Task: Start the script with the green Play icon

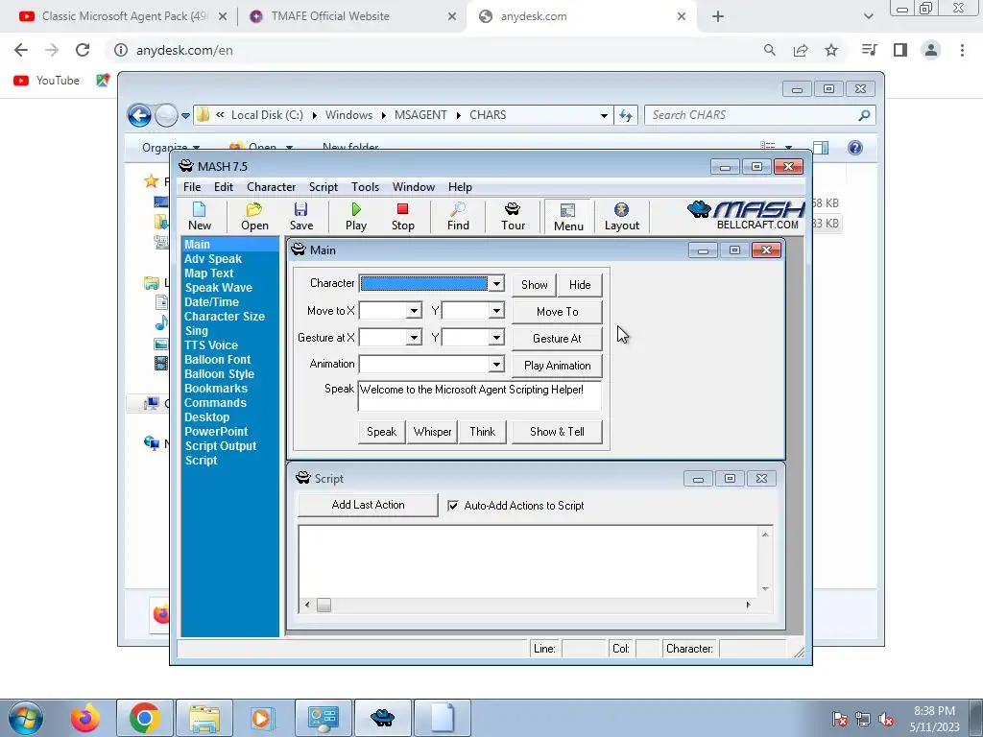Action: tap(356, 216)
